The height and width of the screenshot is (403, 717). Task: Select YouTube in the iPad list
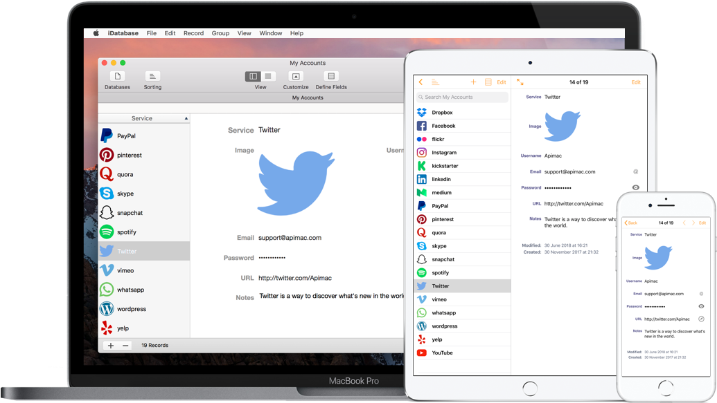pyautogui.click(x=462, y=353)
